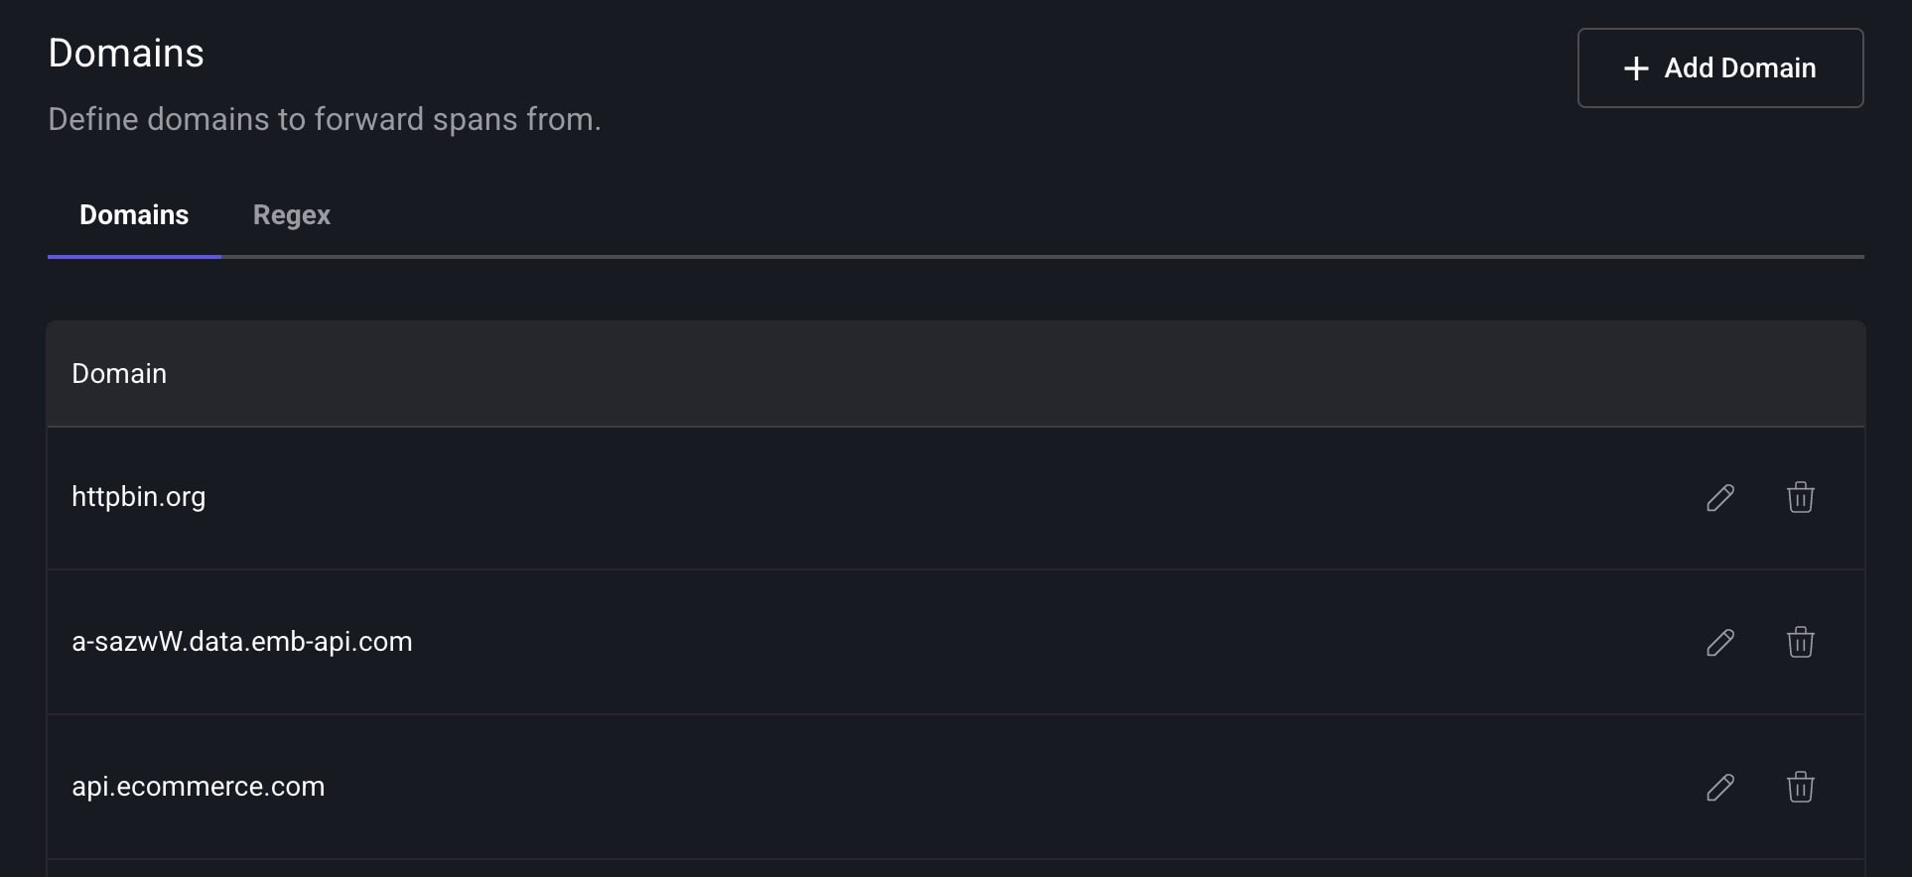This screenshot has width=1912, height=877.
Task: Delete the api.ecommerce.com domain
Action: [1800, 787]
